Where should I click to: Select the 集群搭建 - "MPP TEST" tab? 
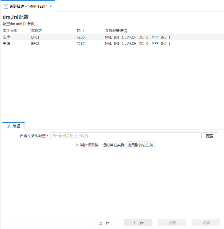point(28,6)
